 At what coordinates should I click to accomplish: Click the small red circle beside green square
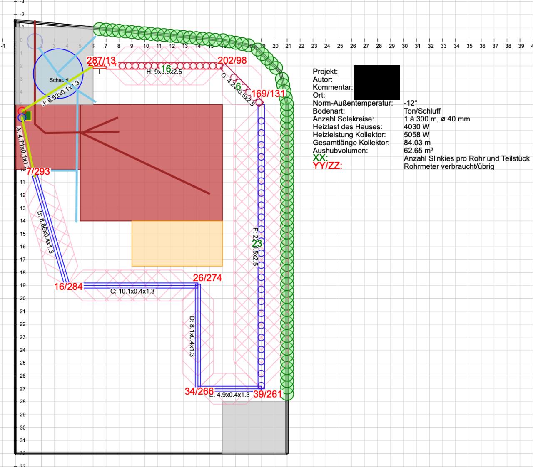pos(21,110)
